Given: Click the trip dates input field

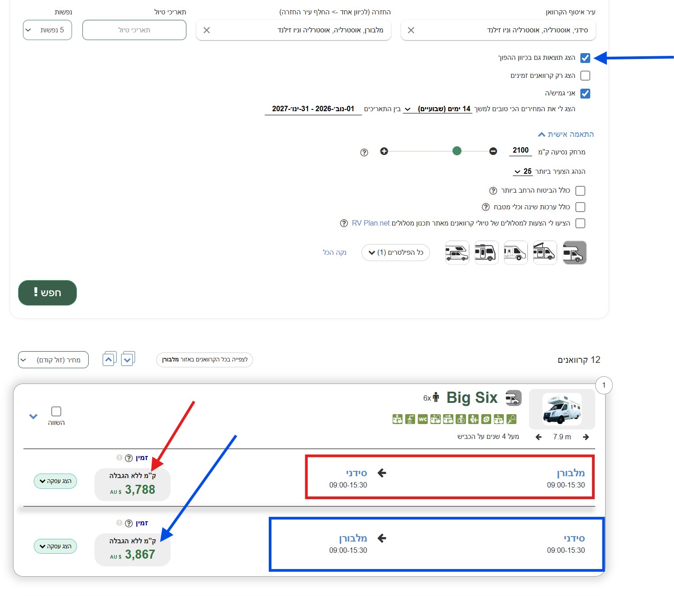Looking at the screenshot, I should click(134, 30).
